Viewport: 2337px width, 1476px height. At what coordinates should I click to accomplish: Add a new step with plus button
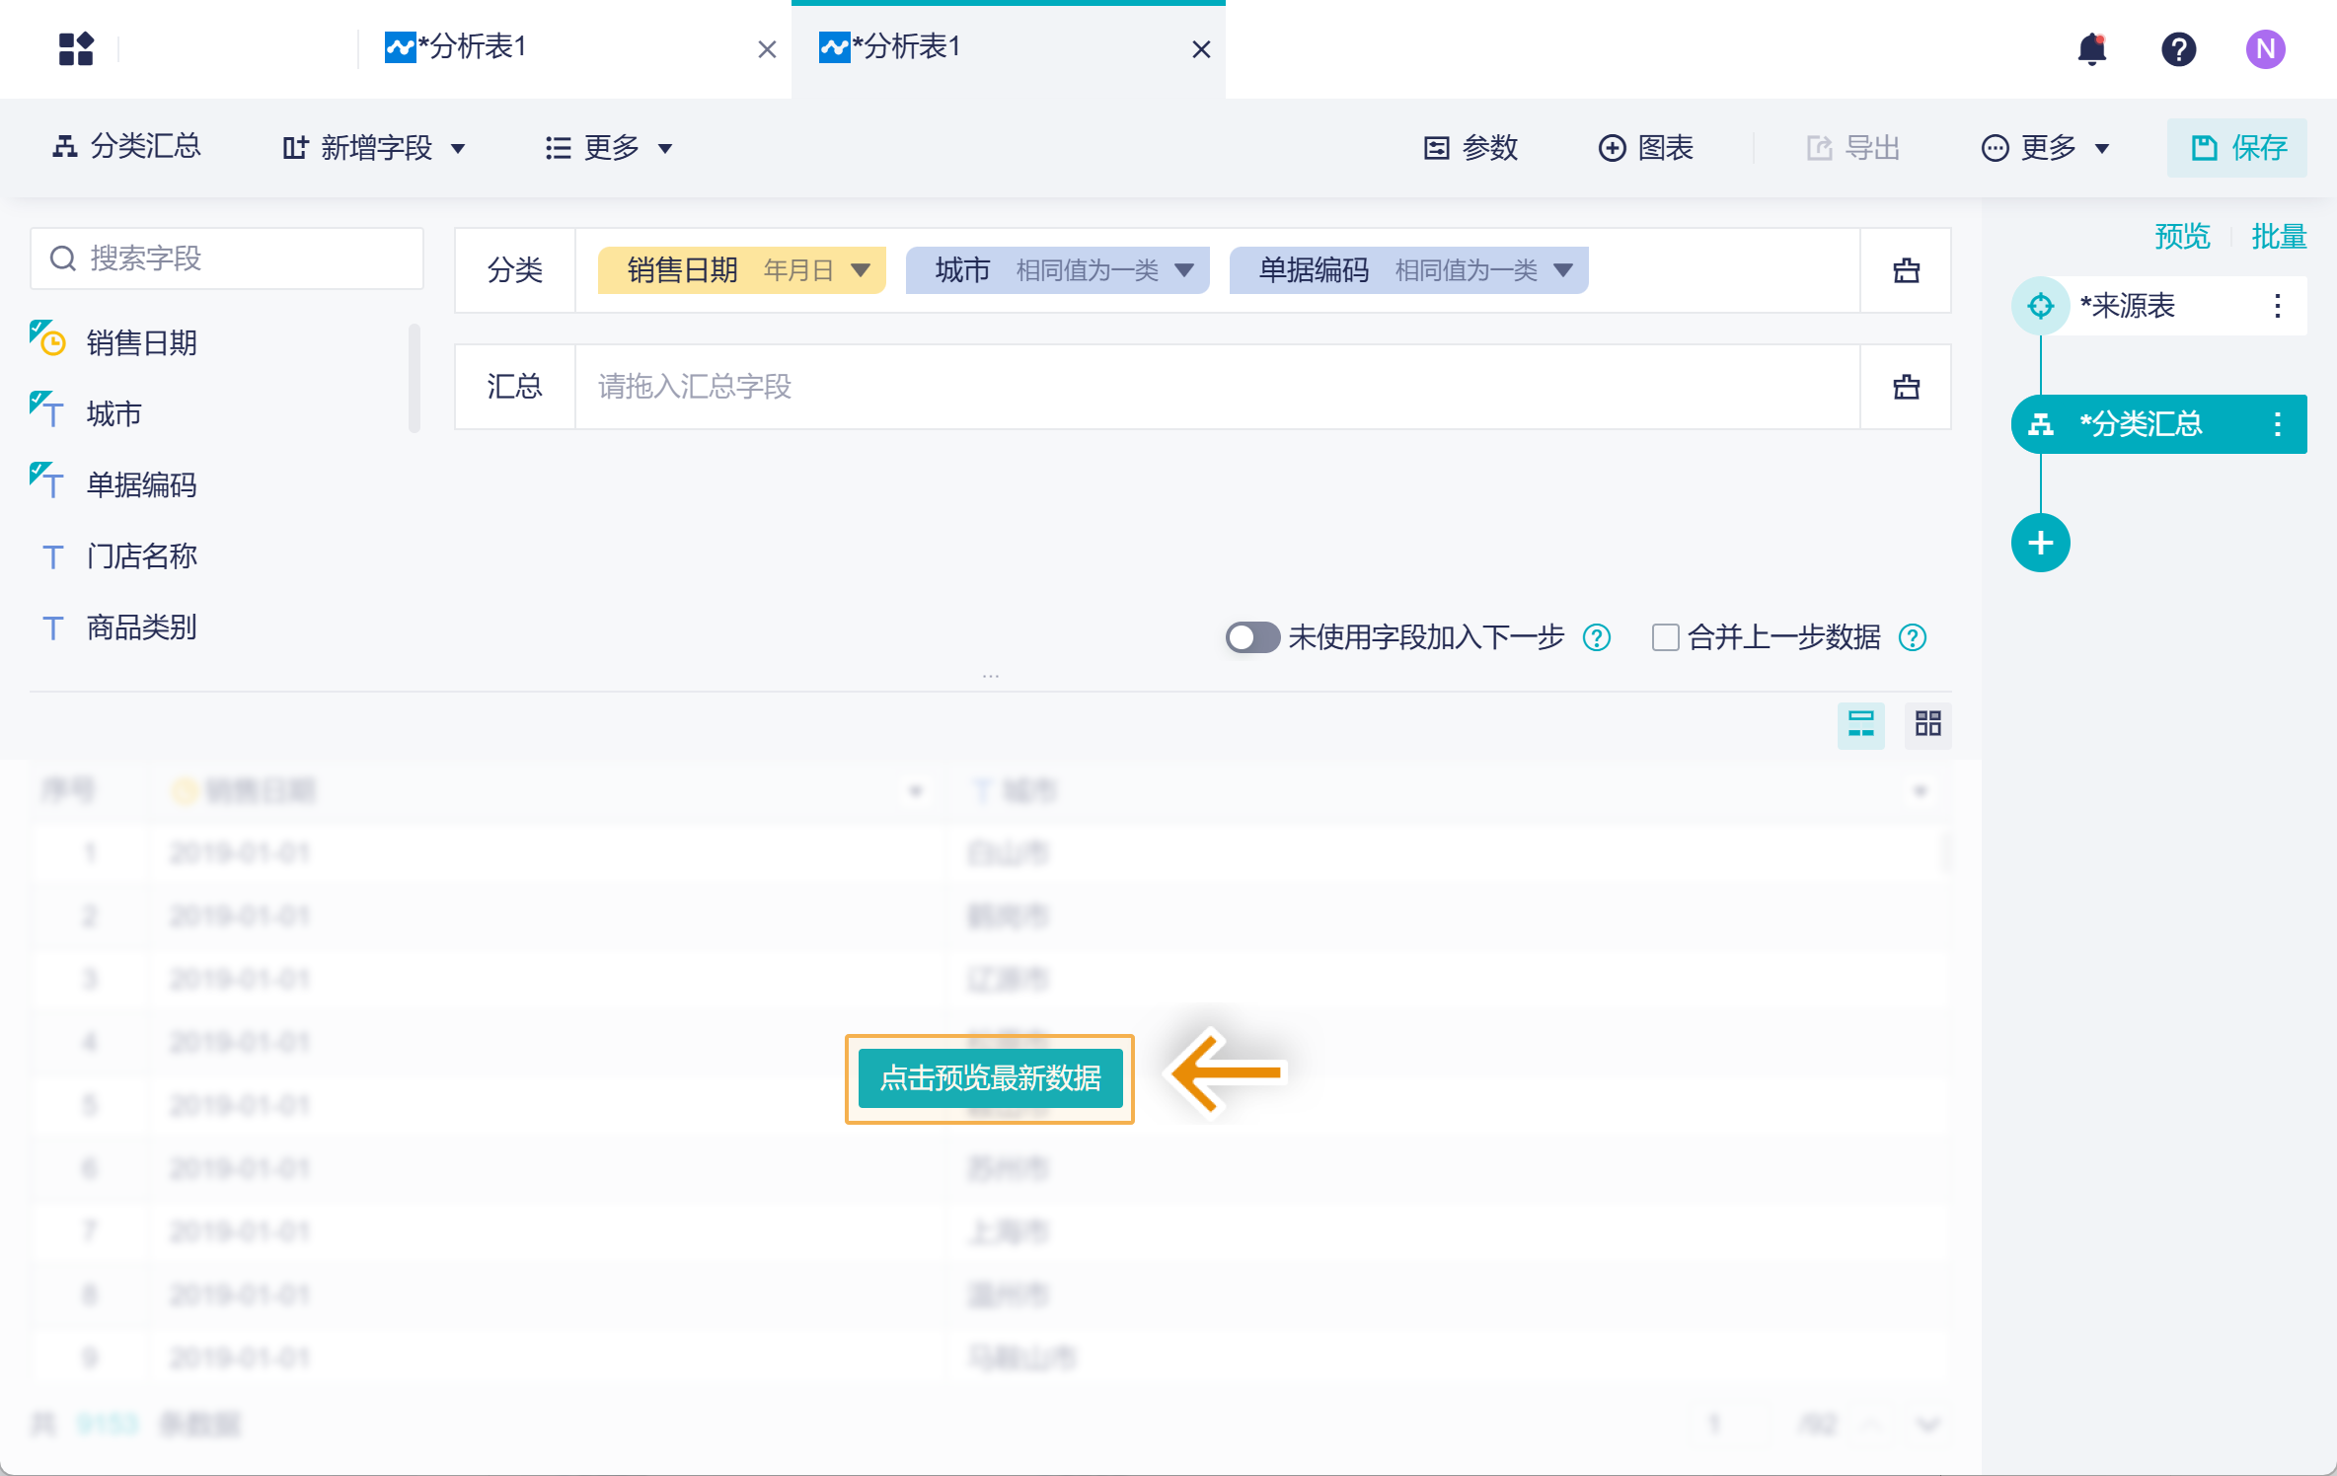tap(2041, 543)
